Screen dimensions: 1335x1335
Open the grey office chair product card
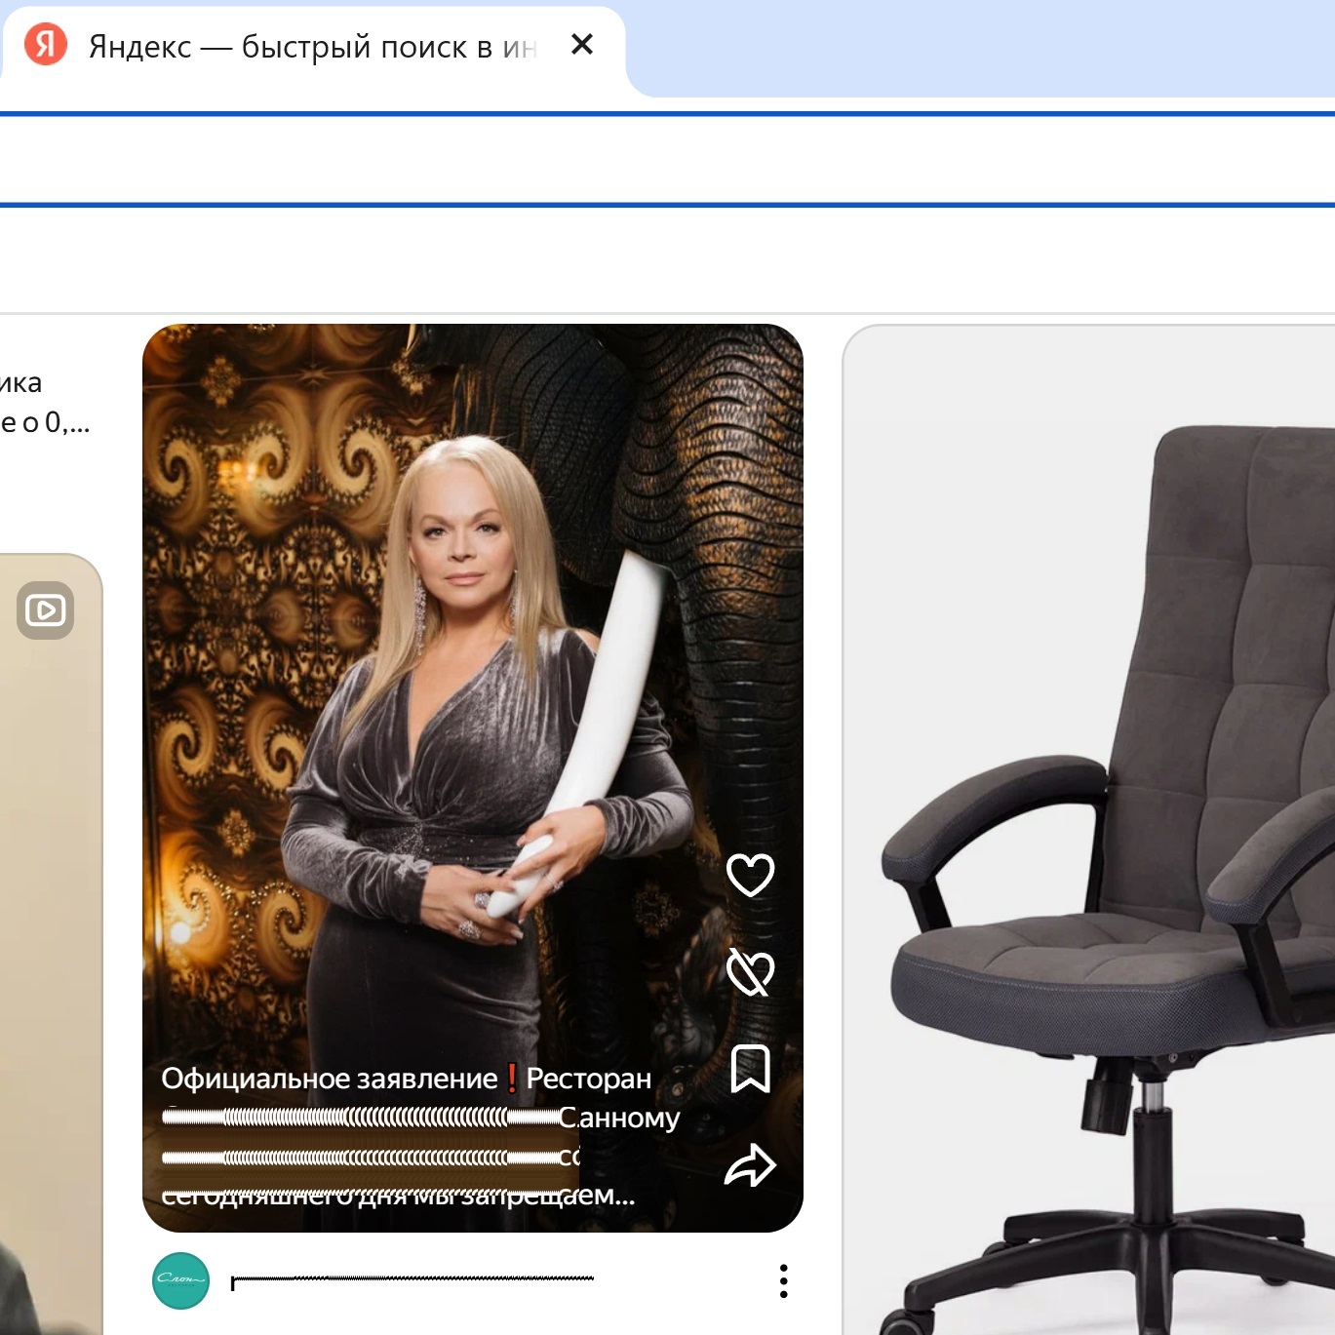[1089, 830]
